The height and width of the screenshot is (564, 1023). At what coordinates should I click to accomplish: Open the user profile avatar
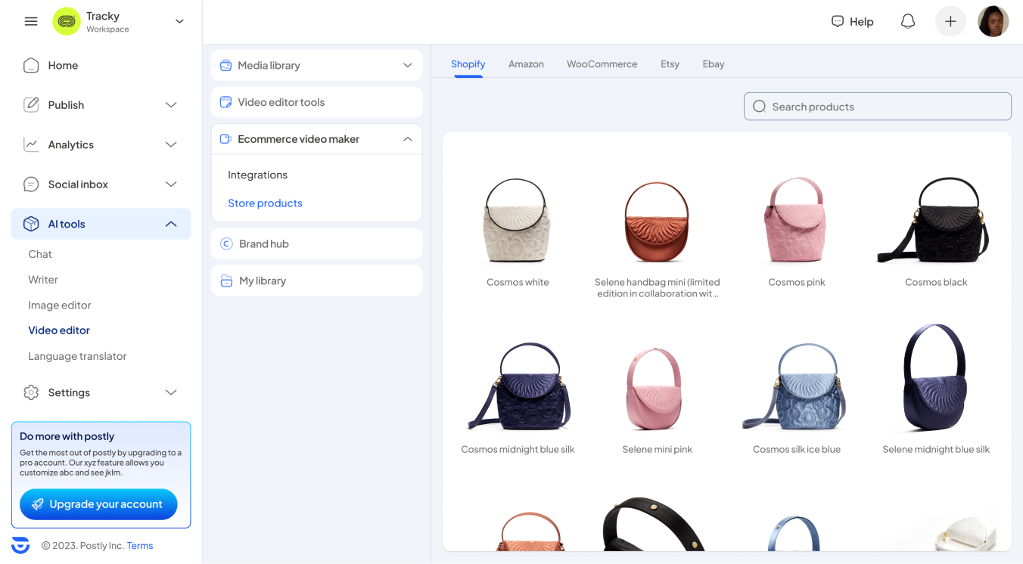993,21
